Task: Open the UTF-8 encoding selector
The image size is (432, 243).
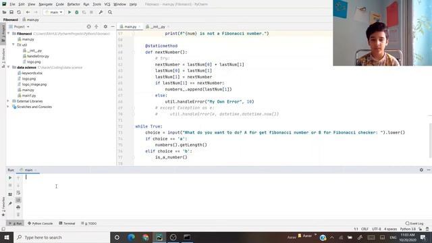Action: [377, 229]
